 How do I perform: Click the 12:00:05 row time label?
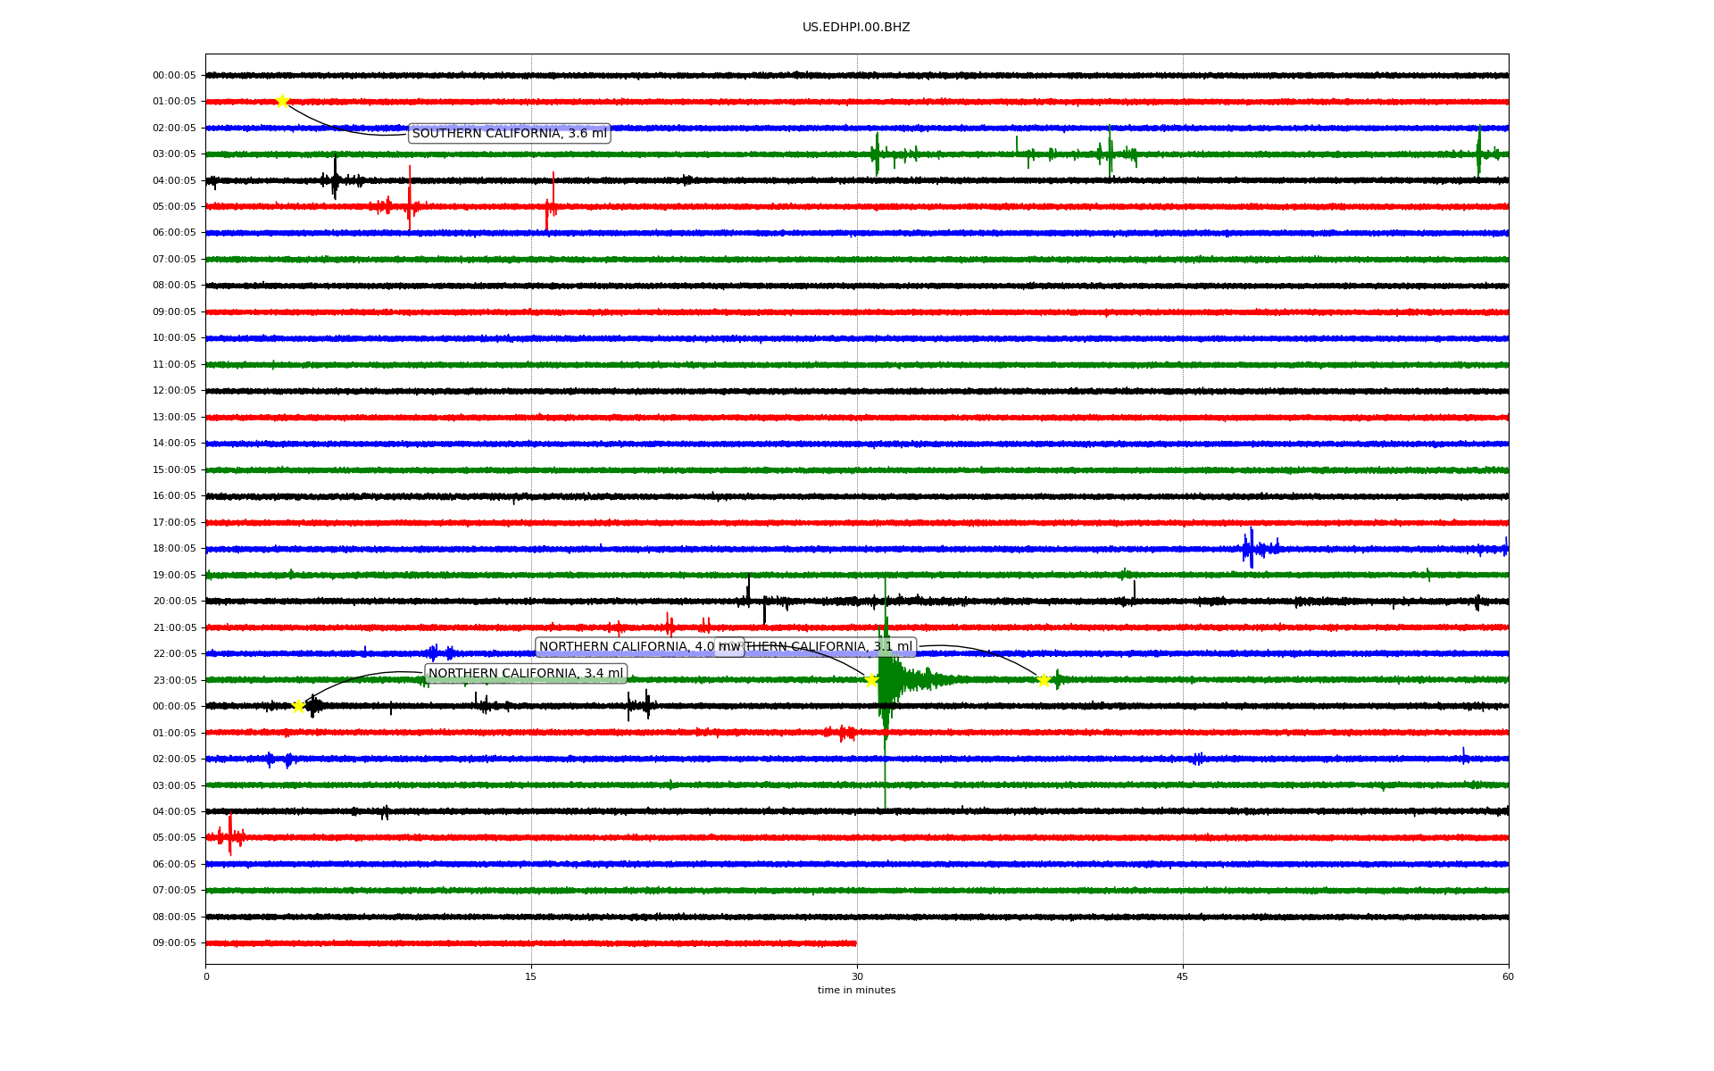click(174, 391)
